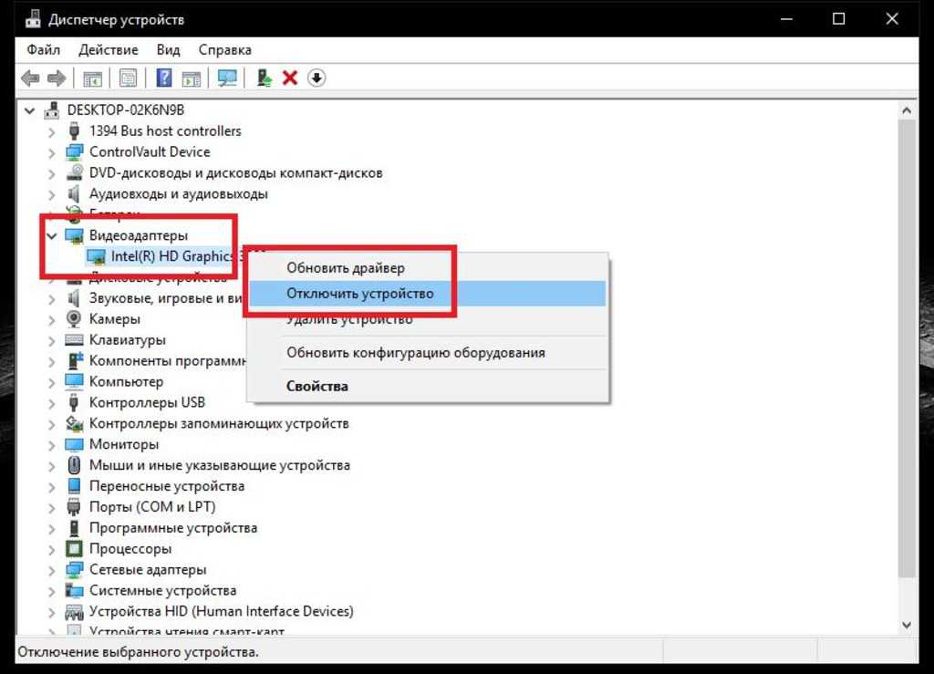The image size is (934, 674).
Task: Expand the ControlVault Device node
Action: point(52,152)
